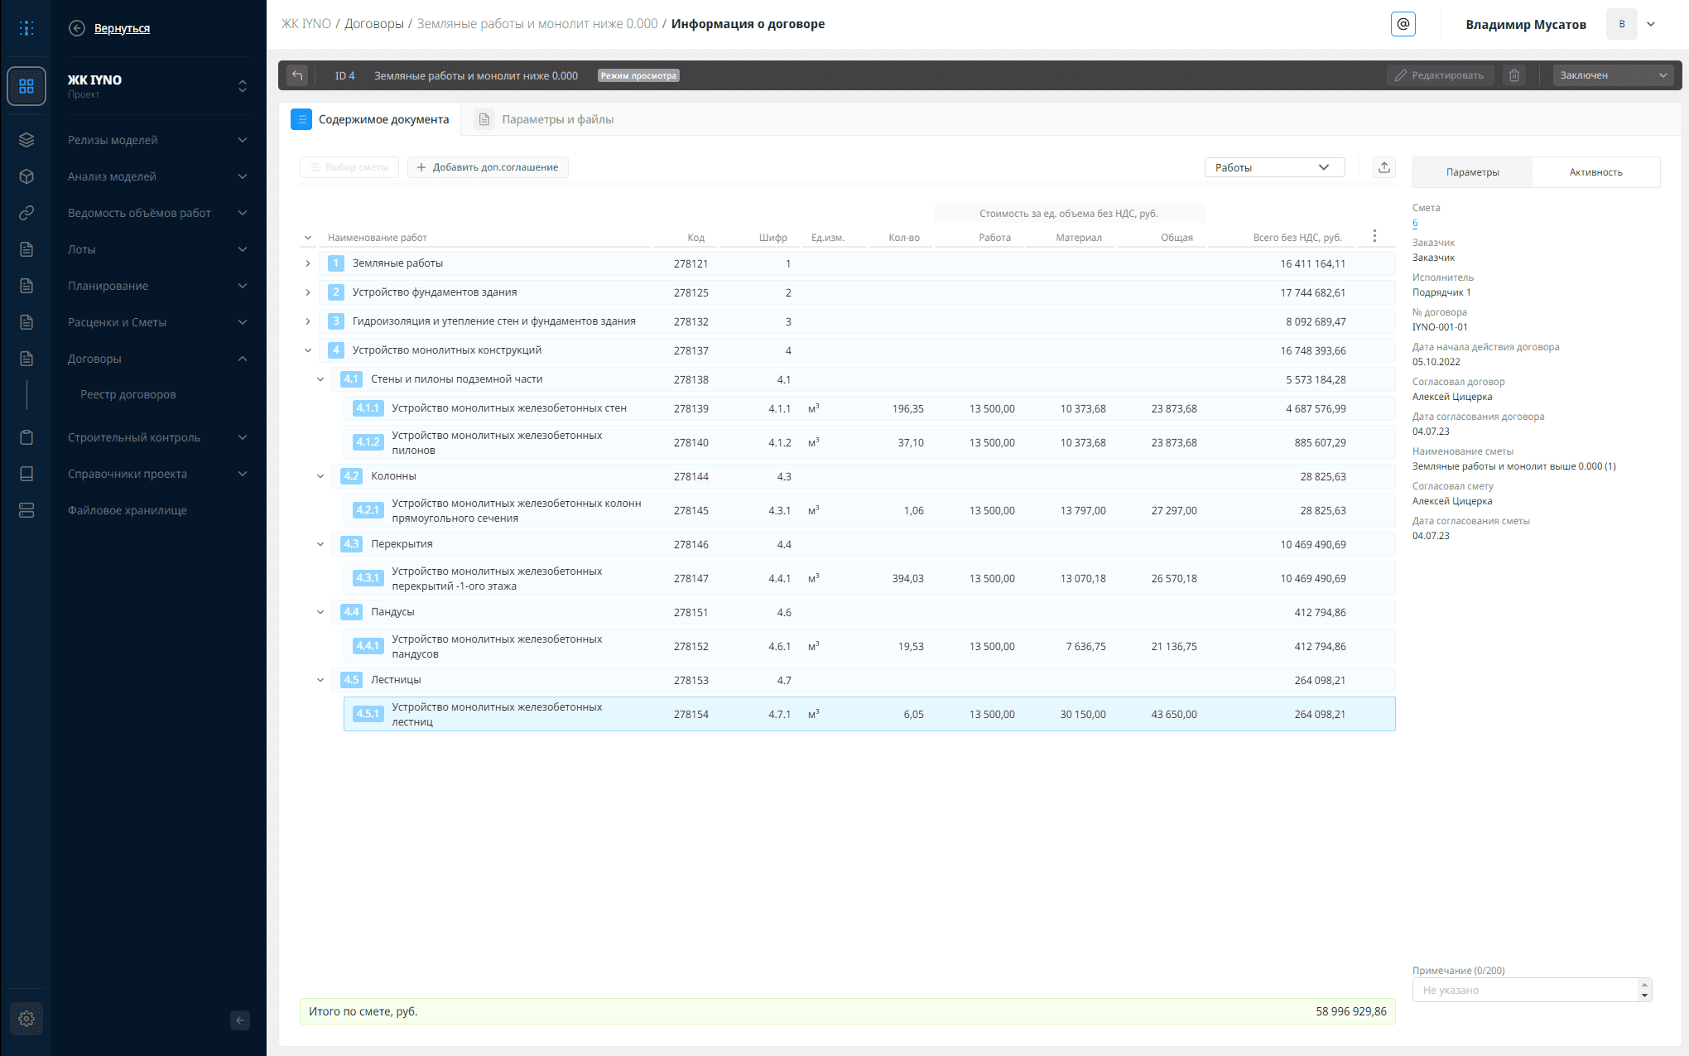Collapse all rows via the header chevron

pos(308,238)
